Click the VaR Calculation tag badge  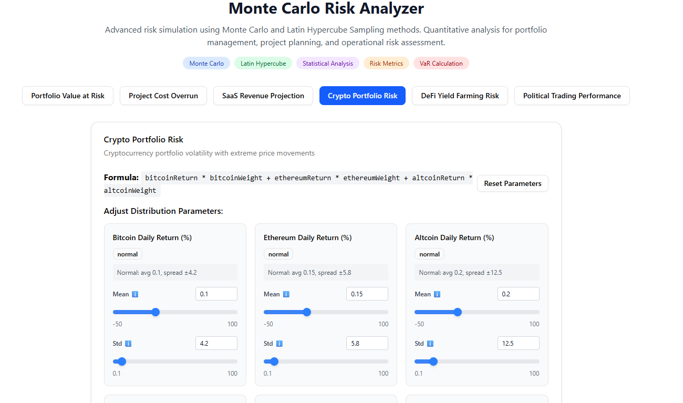coord(441,63)
